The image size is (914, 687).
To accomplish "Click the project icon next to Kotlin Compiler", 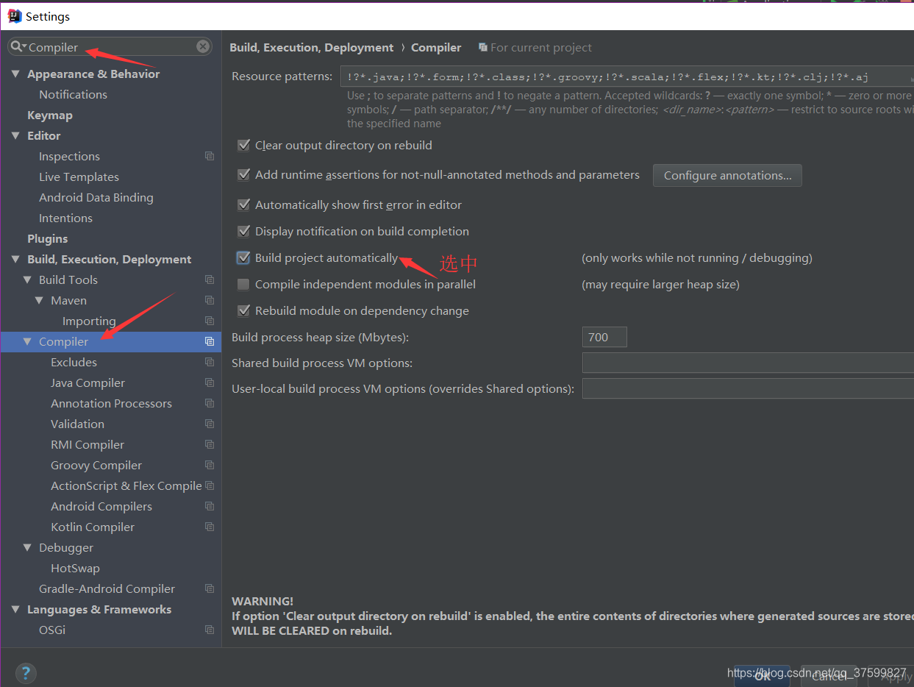I will pos(210,527).
